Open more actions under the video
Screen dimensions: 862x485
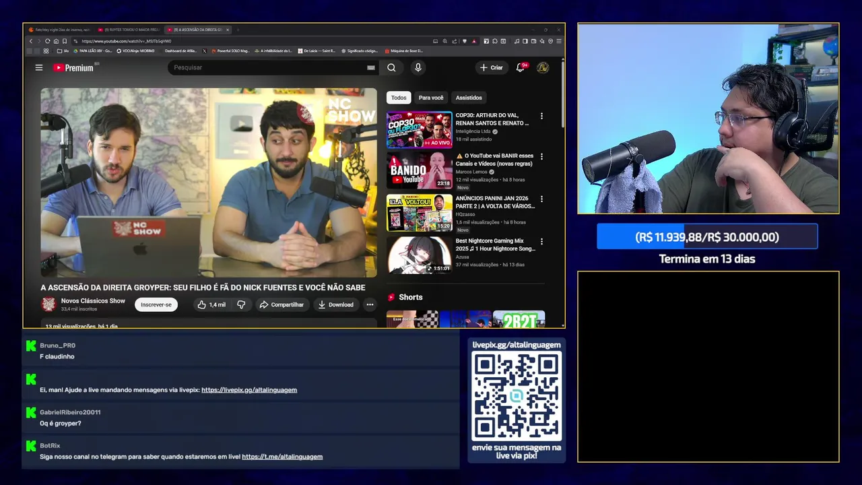click(370, 304)
